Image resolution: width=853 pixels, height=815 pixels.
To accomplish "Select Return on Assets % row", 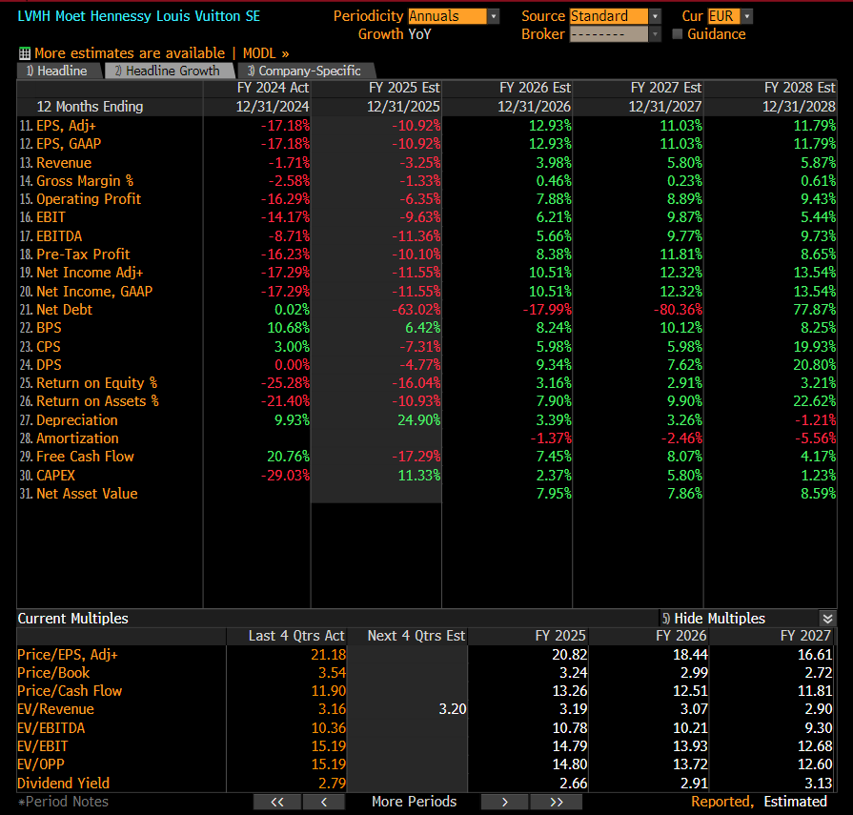I will pyautogui.click(x=97, y=401).
